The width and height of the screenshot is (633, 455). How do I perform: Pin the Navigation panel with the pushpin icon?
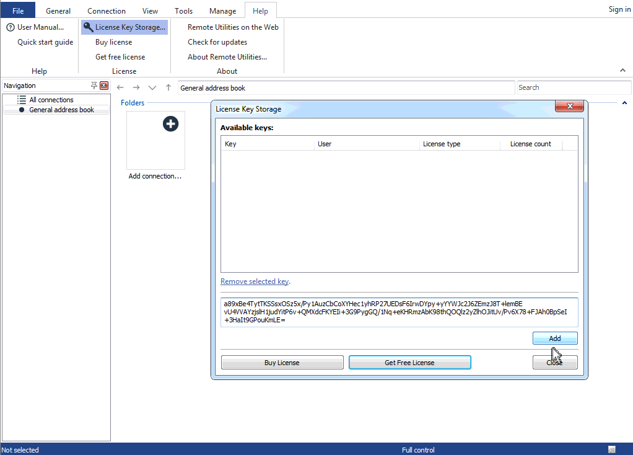coord(94,86)
